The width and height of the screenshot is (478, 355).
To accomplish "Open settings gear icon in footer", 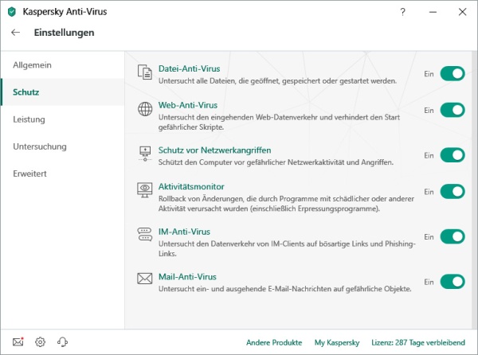I will click(41, 342).
